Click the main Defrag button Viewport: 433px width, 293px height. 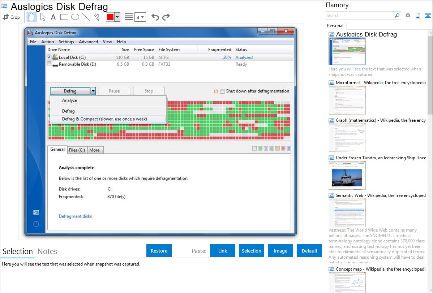pos(70,91)
